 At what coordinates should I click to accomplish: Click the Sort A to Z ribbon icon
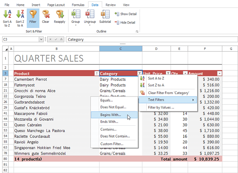pyautogui.click(x=7, y=18)
